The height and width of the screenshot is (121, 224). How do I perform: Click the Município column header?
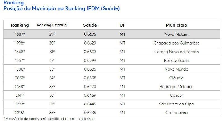click(176, 25)
